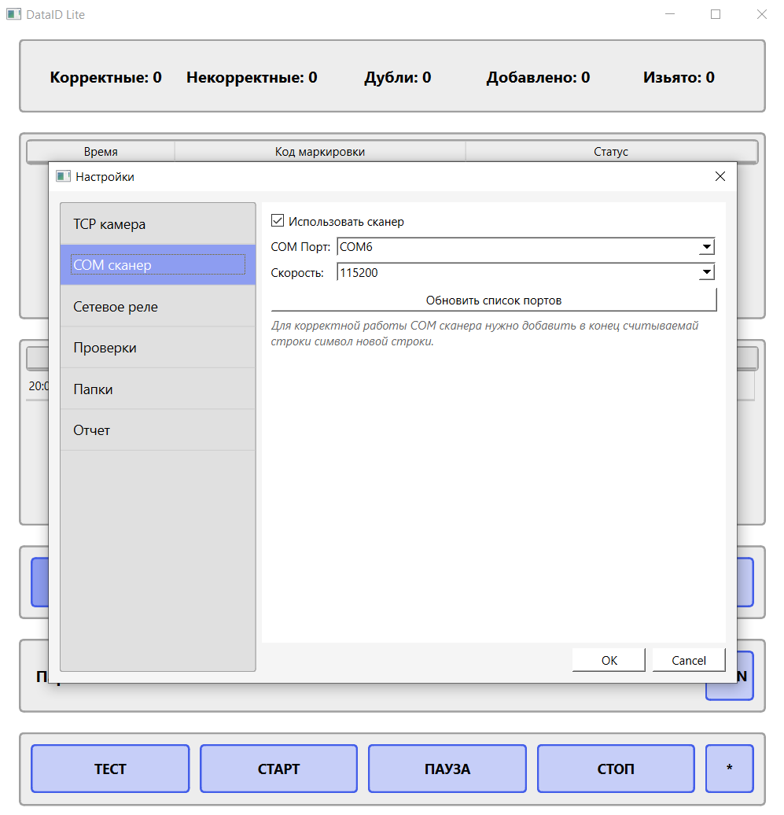Click the application icon in the Настройки dialog header

click(63, 176)
